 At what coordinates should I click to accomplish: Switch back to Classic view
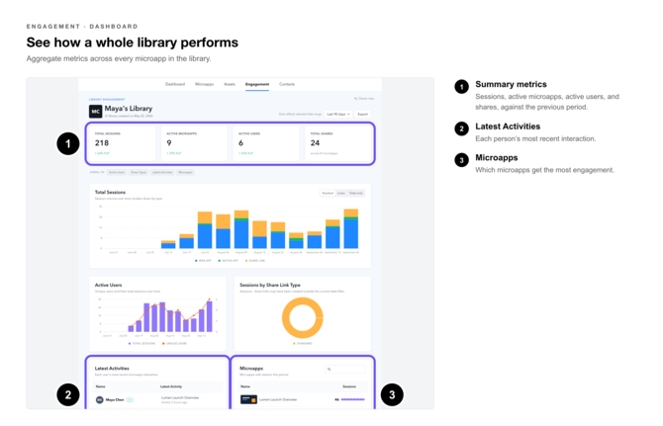click(x=364, y=99)
